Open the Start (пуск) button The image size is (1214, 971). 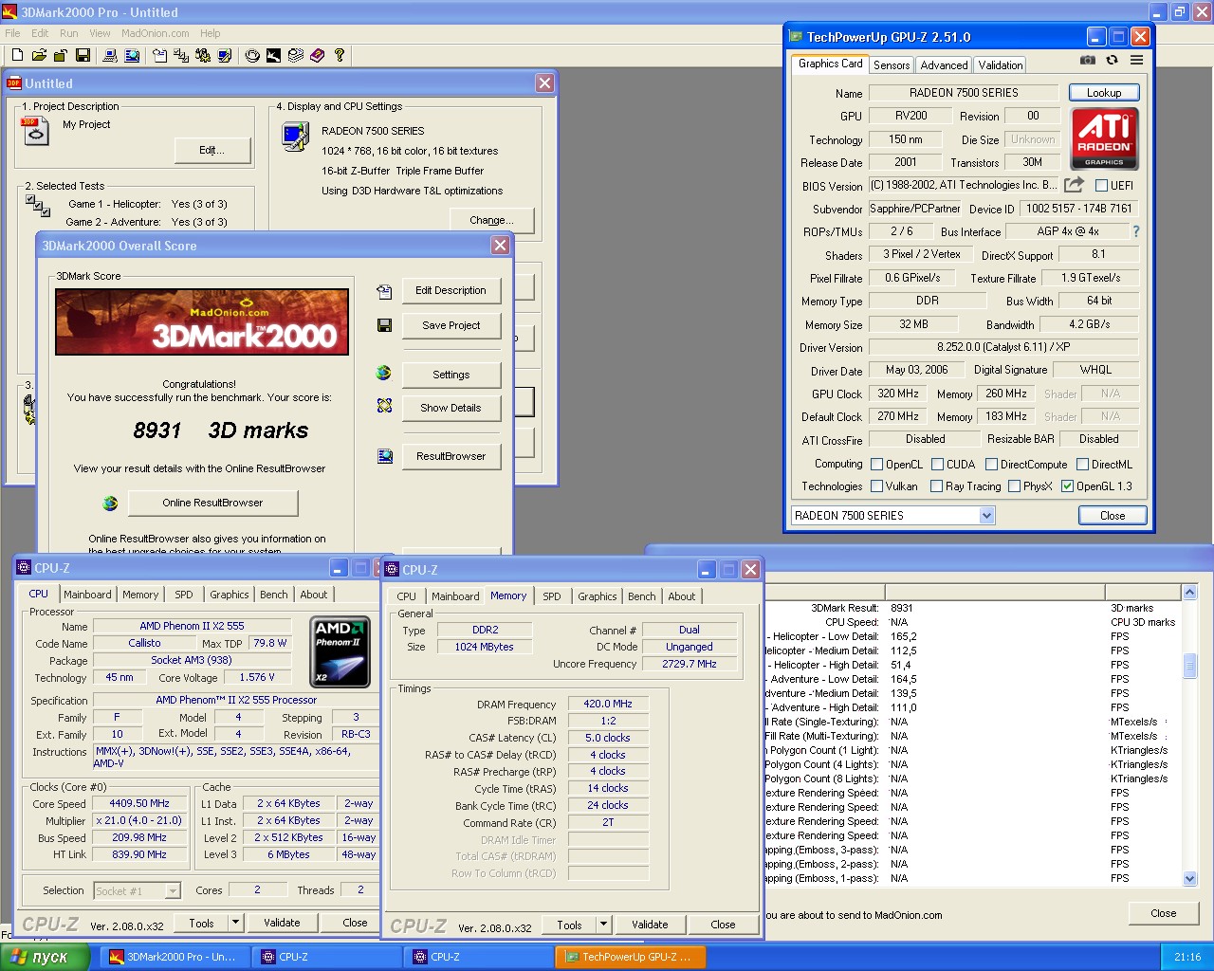coord(46,957)
